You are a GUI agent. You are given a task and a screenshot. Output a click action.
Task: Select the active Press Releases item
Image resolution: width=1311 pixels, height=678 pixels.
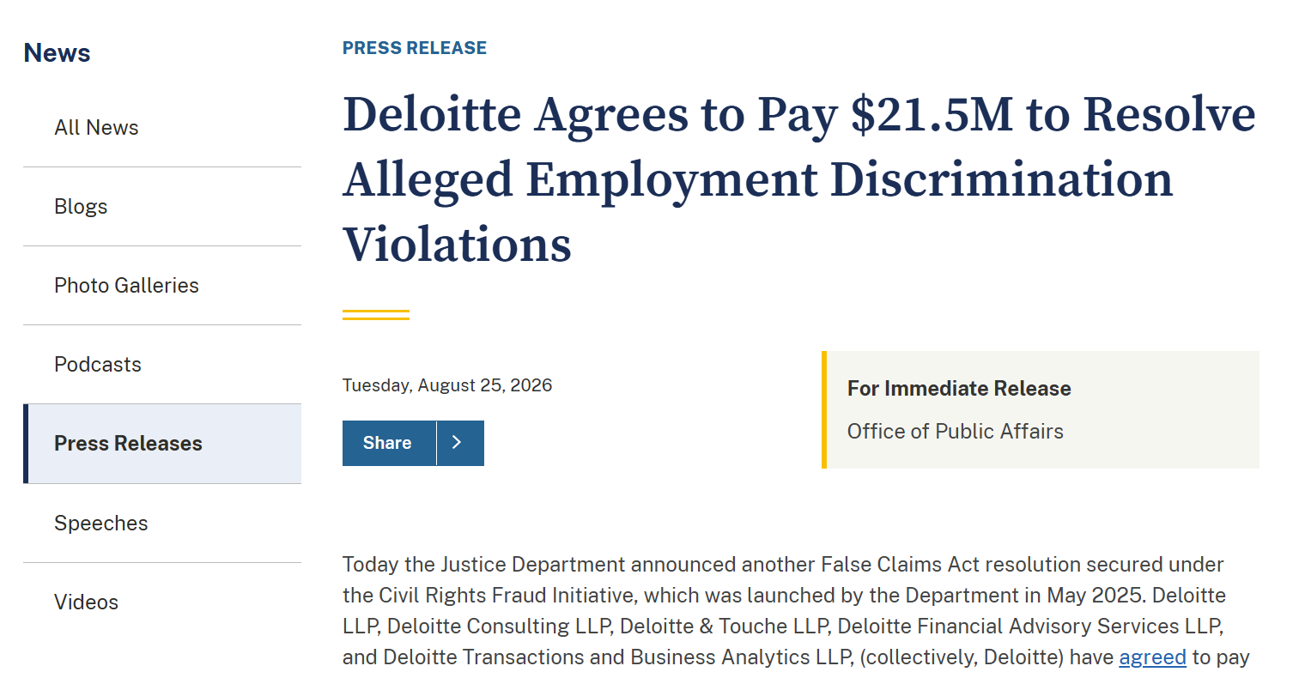pyautogui.click(x=162, y=444)
